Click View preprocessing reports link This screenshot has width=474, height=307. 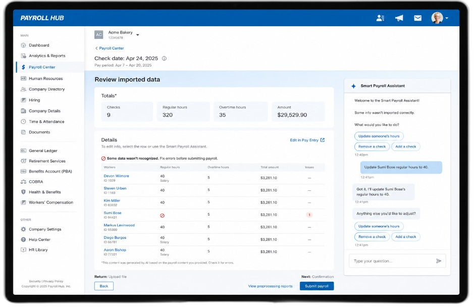tap(270, 286)
